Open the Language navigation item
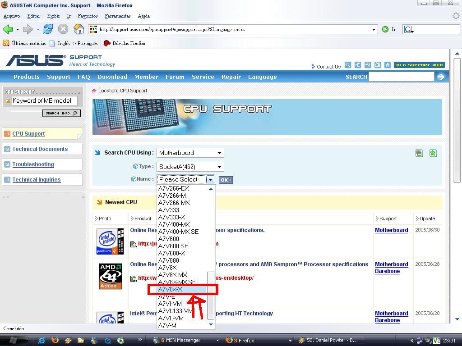 (x=262, y=77)
